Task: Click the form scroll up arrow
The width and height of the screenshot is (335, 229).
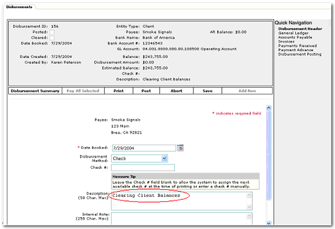Action: point(269,108)
